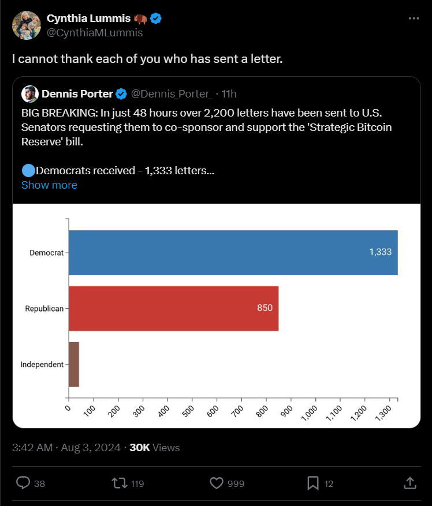Open Cynthia Lummis profile picture
Viewport: 432px width, 506px height.
click(x=27, y=25)
